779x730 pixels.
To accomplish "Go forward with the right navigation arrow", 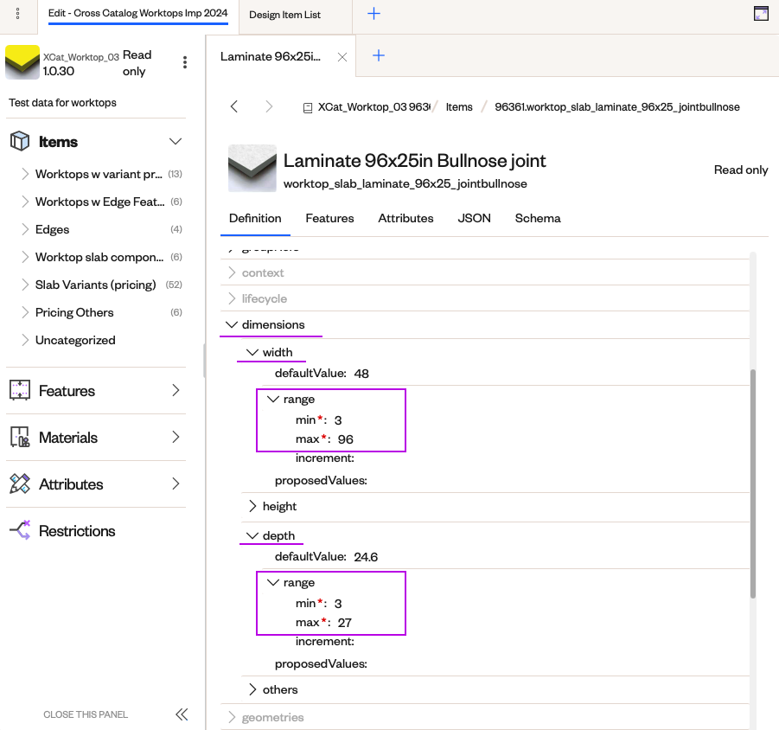I will 269,106.
